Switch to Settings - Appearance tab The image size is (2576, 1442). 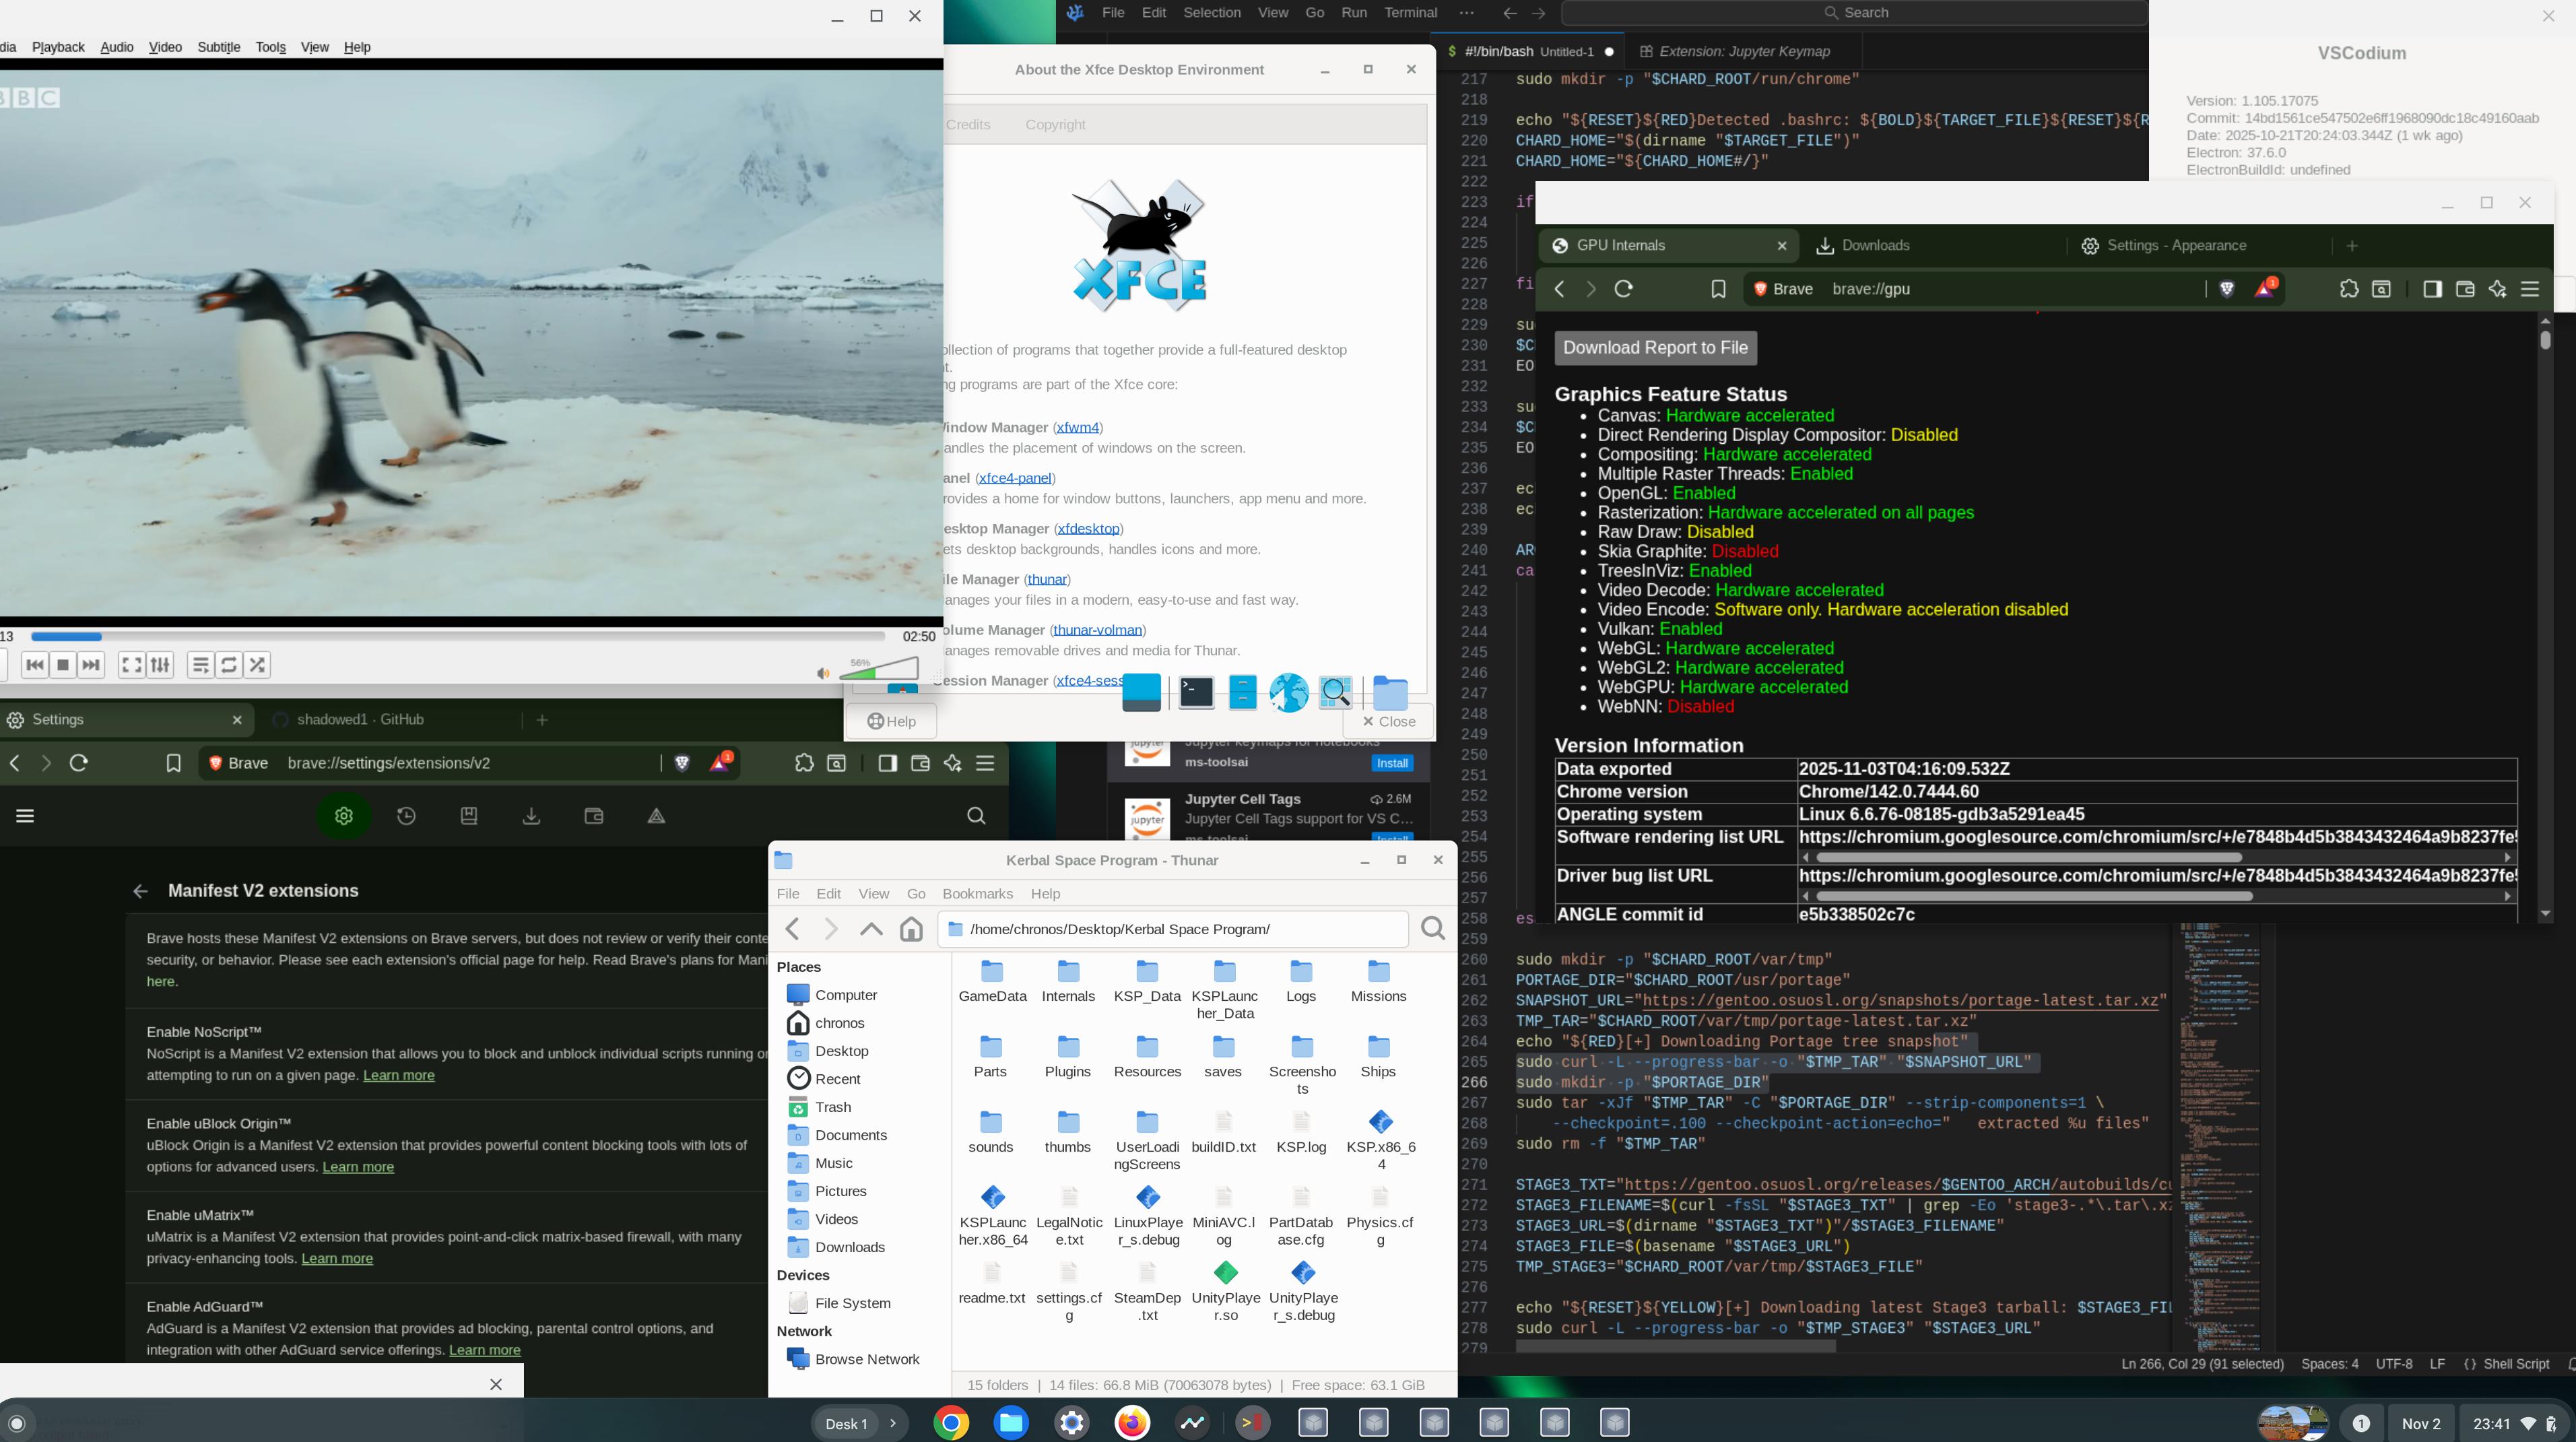[2176, 246]
